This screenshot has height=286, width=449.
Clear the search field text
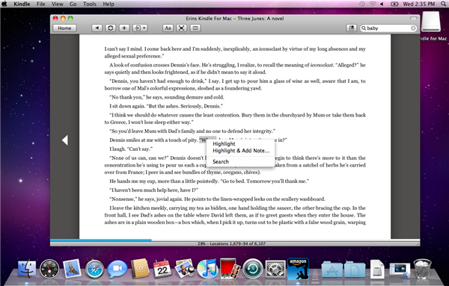point(413,28)
